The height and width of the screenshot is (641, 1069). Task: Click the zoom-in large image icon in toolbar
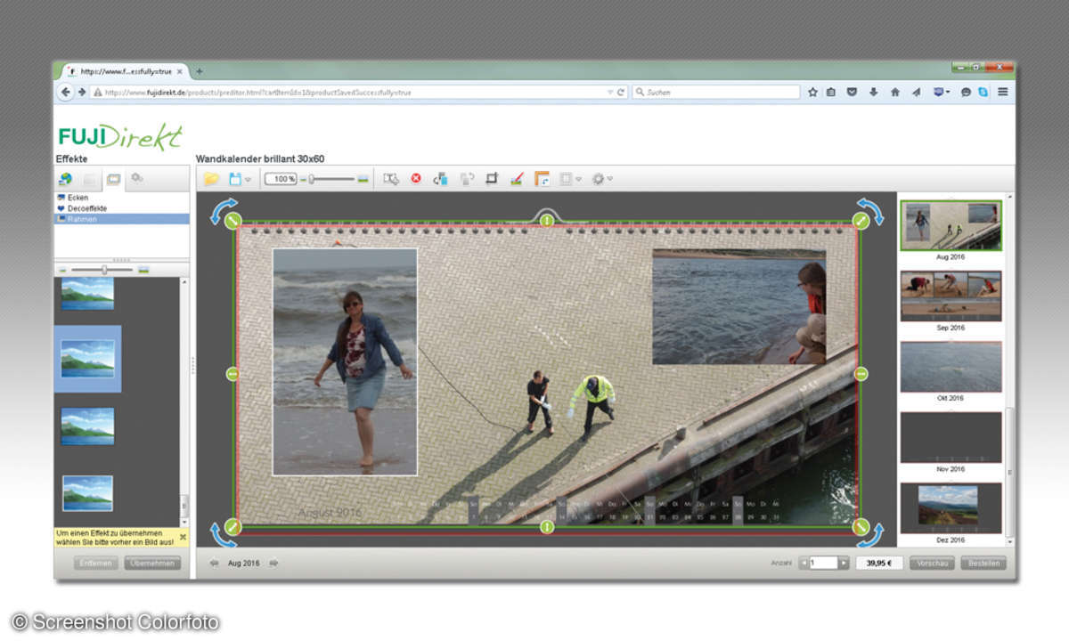(x=363, y=179)
